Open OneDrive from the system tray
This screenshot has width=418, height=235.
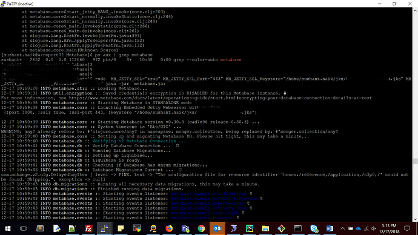point(358,228)
